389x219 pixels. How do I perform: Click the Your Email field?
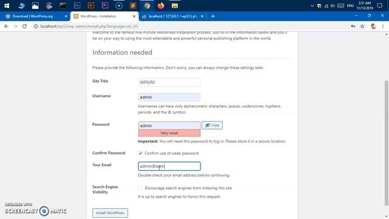(x=169, y=166)
